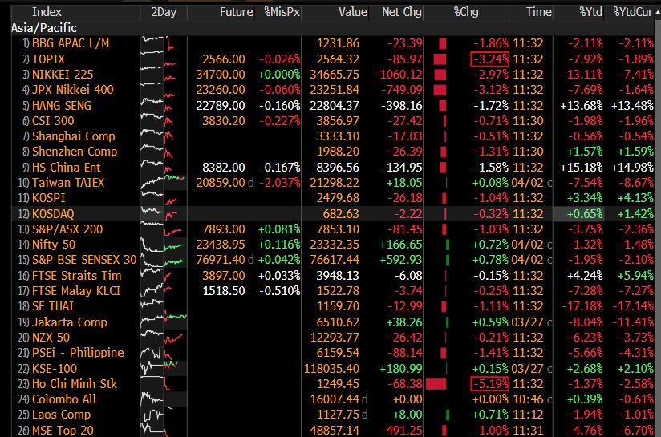Open the S&P BSE SENSEX 30 index
Viewport: 661px width, 437px height.
click(84, 260)
